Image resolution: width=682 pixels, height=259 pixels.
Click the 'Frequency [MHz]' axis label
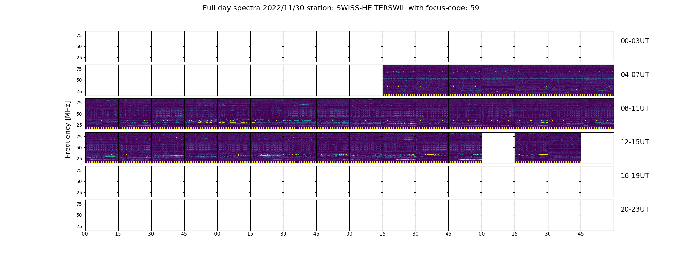(x=68, y=129)
